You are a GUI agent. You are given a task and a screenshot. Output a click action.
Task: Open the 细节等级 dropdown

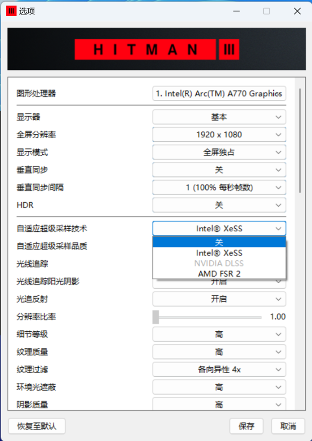219,334
